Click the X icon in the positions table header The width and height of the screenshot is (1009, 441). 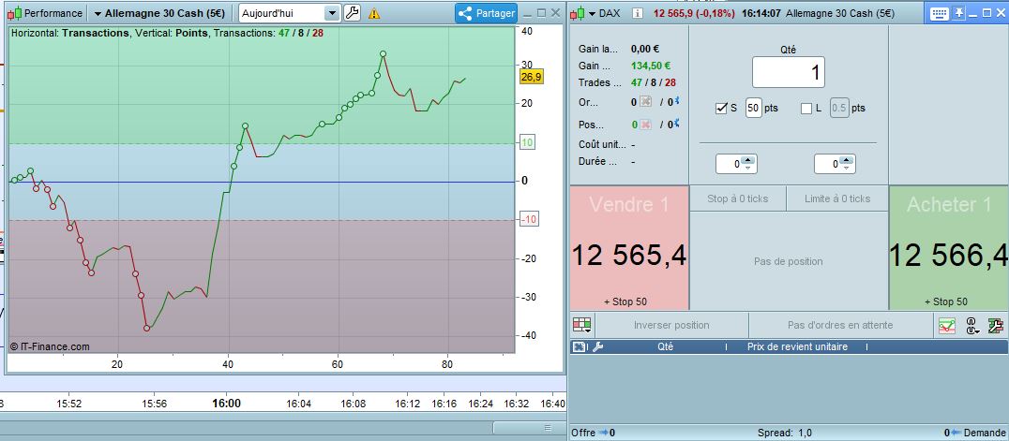pos(579,347)
